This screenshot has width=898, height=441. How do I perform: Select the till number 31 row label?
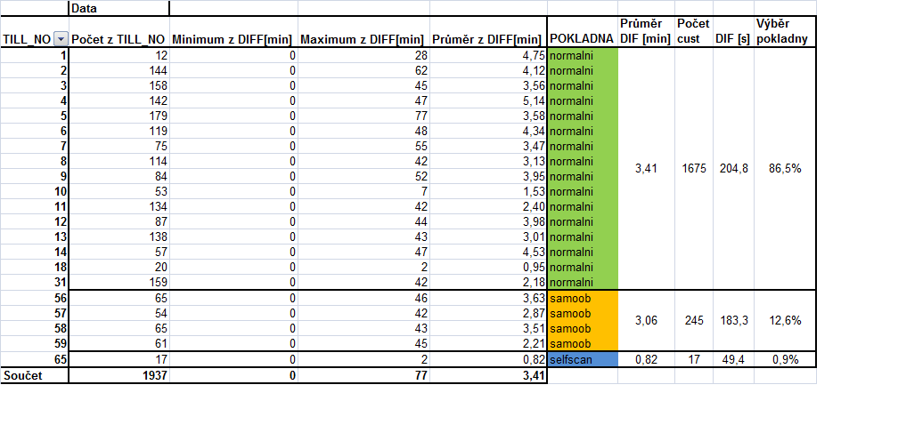pyautogui.click(x=34, y=282)
